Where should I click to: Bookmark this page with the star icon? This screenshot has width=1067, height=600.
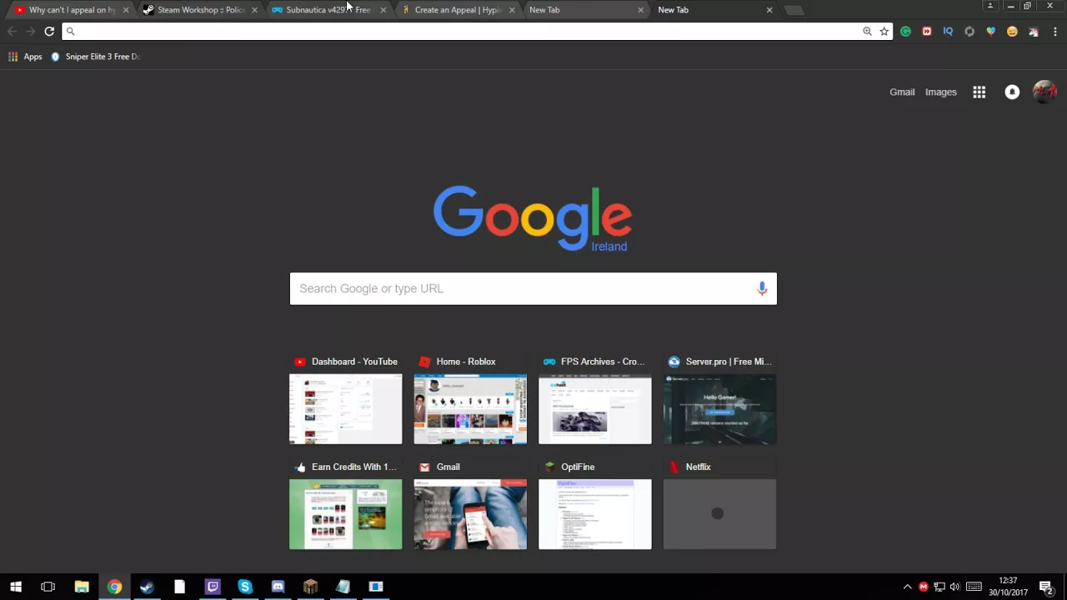(x=884, y=32)
